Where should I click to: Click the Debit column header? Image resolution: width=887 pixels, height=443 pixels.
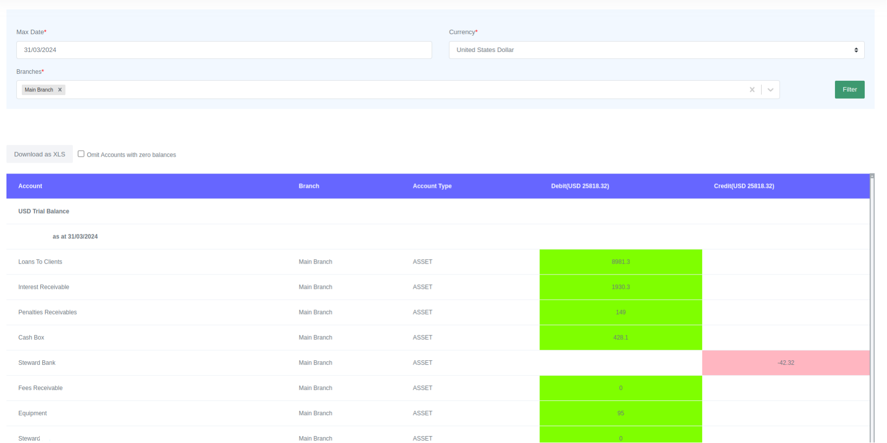[x=580, y=186]
